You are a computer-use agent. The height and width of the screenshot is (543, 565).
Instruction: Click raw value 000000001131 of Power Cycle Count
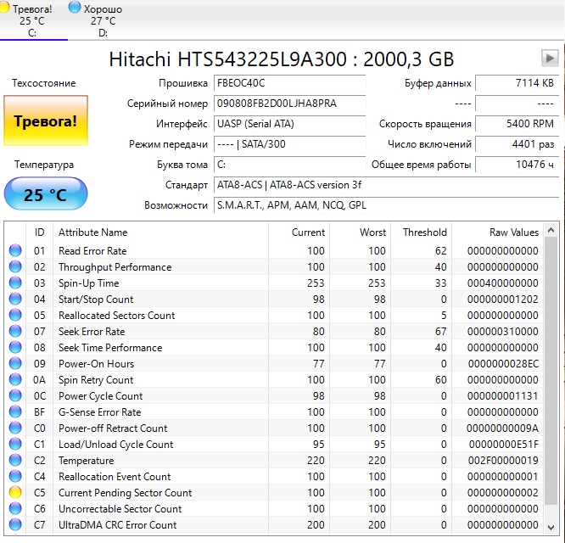503,396
